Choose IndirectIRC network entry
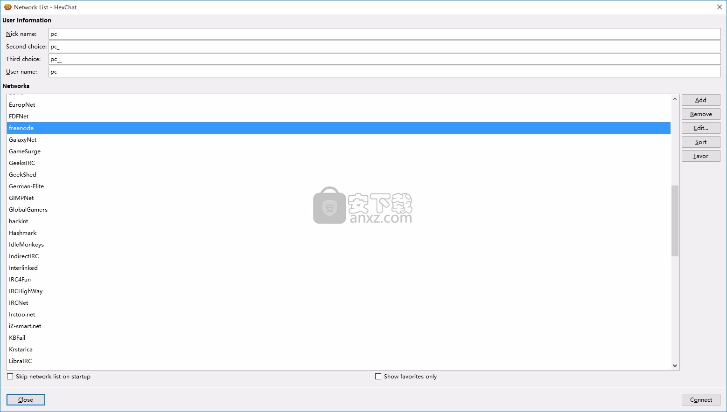 click(x=339, y=256)
